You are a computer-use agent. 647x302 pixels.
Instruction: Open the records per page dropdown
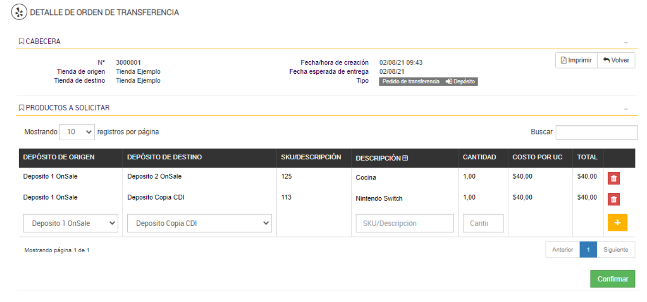click(x=77, y=132)
